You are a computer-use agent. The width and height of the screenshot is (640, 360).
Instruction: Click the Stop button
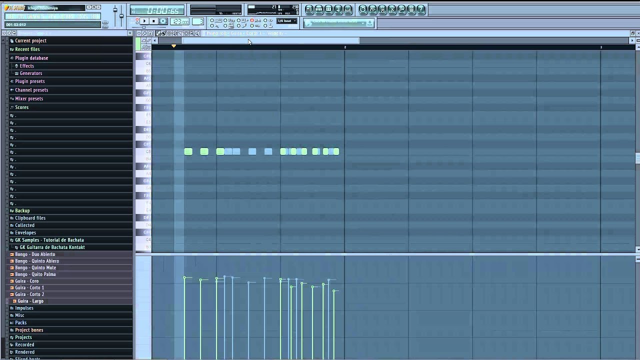(153, 21)
